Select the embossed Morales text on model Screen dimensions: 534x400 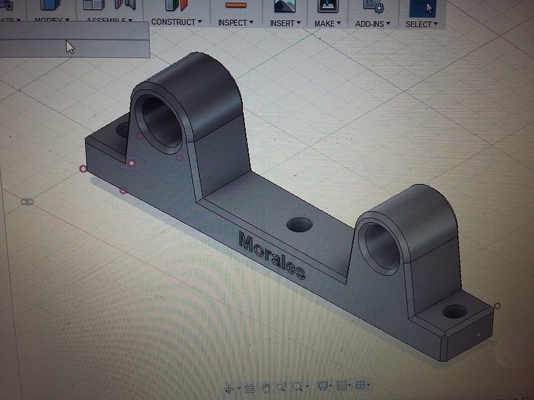click(272, 255)
